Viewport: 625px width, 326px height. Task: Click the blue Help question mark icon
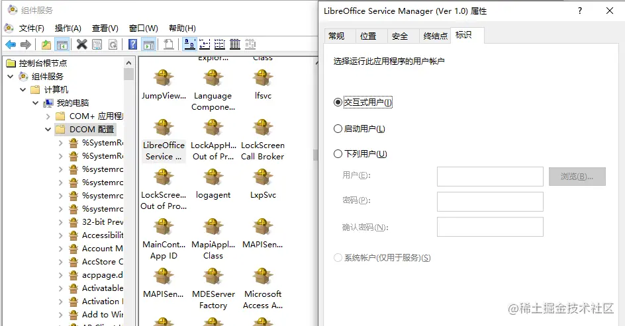[x=132, y=44]
